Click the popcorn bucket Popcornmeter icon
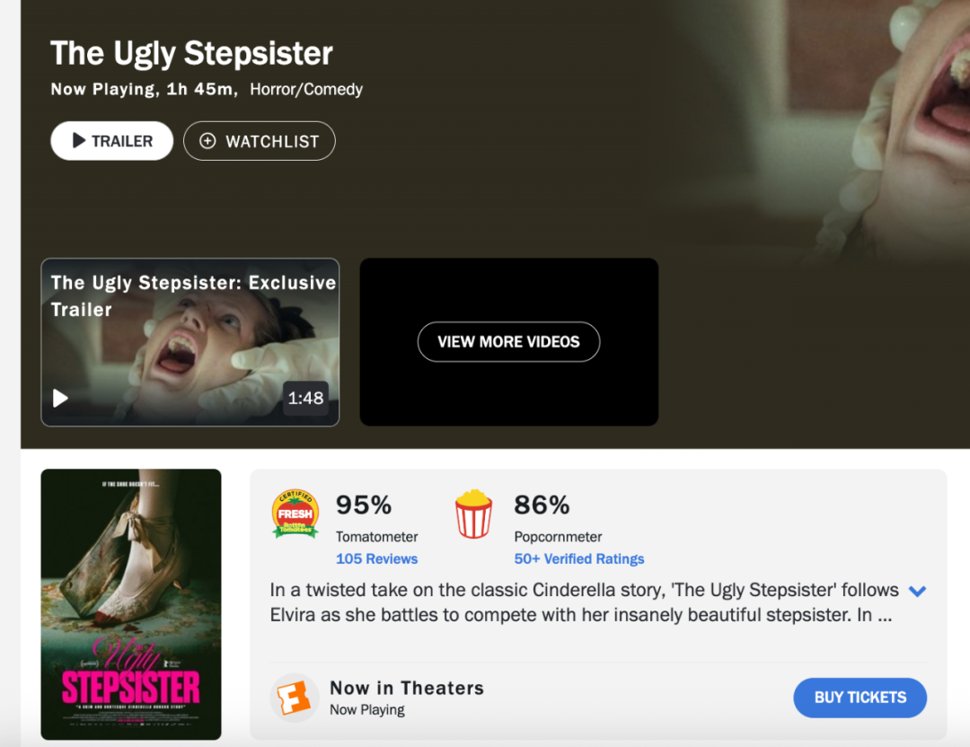The width and height of the screenshot is (970, 747). (x=474, y=514)
